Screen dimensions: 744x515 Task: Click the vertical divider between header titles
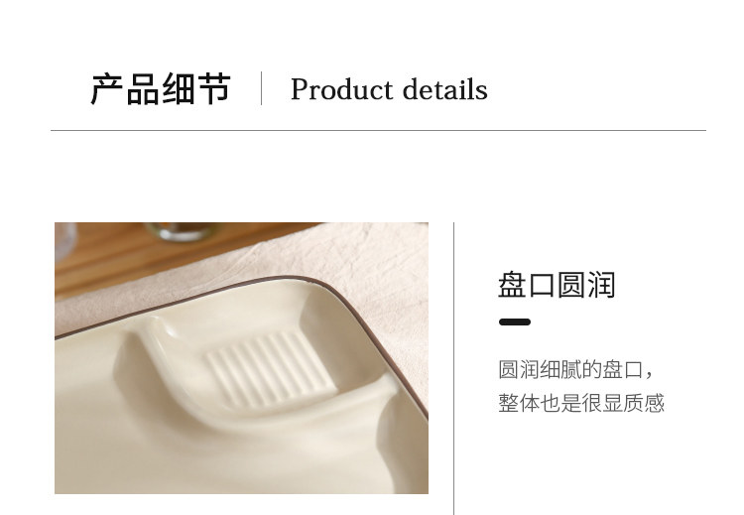[262, 88]
